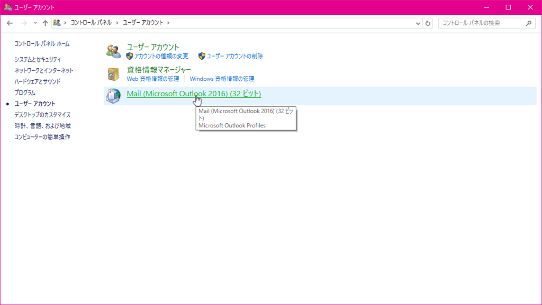This screenshot has width=542, height=305.
Task: Open the ユーザー アカウント heading link
Action: pyautogui.click(x=153, y=47)
